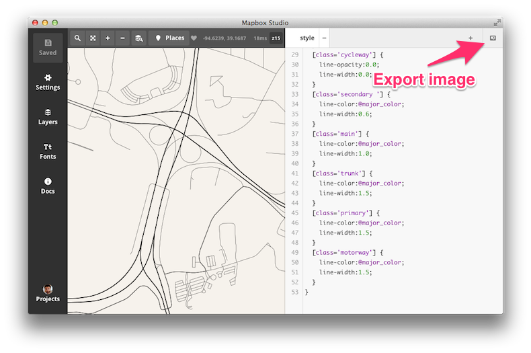531x353 pixels.
Task: Select the style tab
Action: click(x=307, y=38)
